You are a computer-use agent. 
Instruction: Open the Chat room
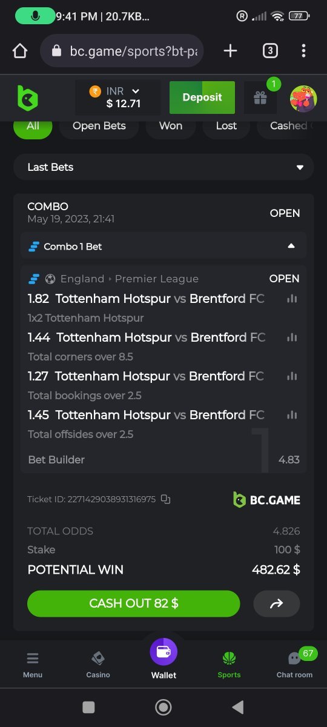click(294, 664)
